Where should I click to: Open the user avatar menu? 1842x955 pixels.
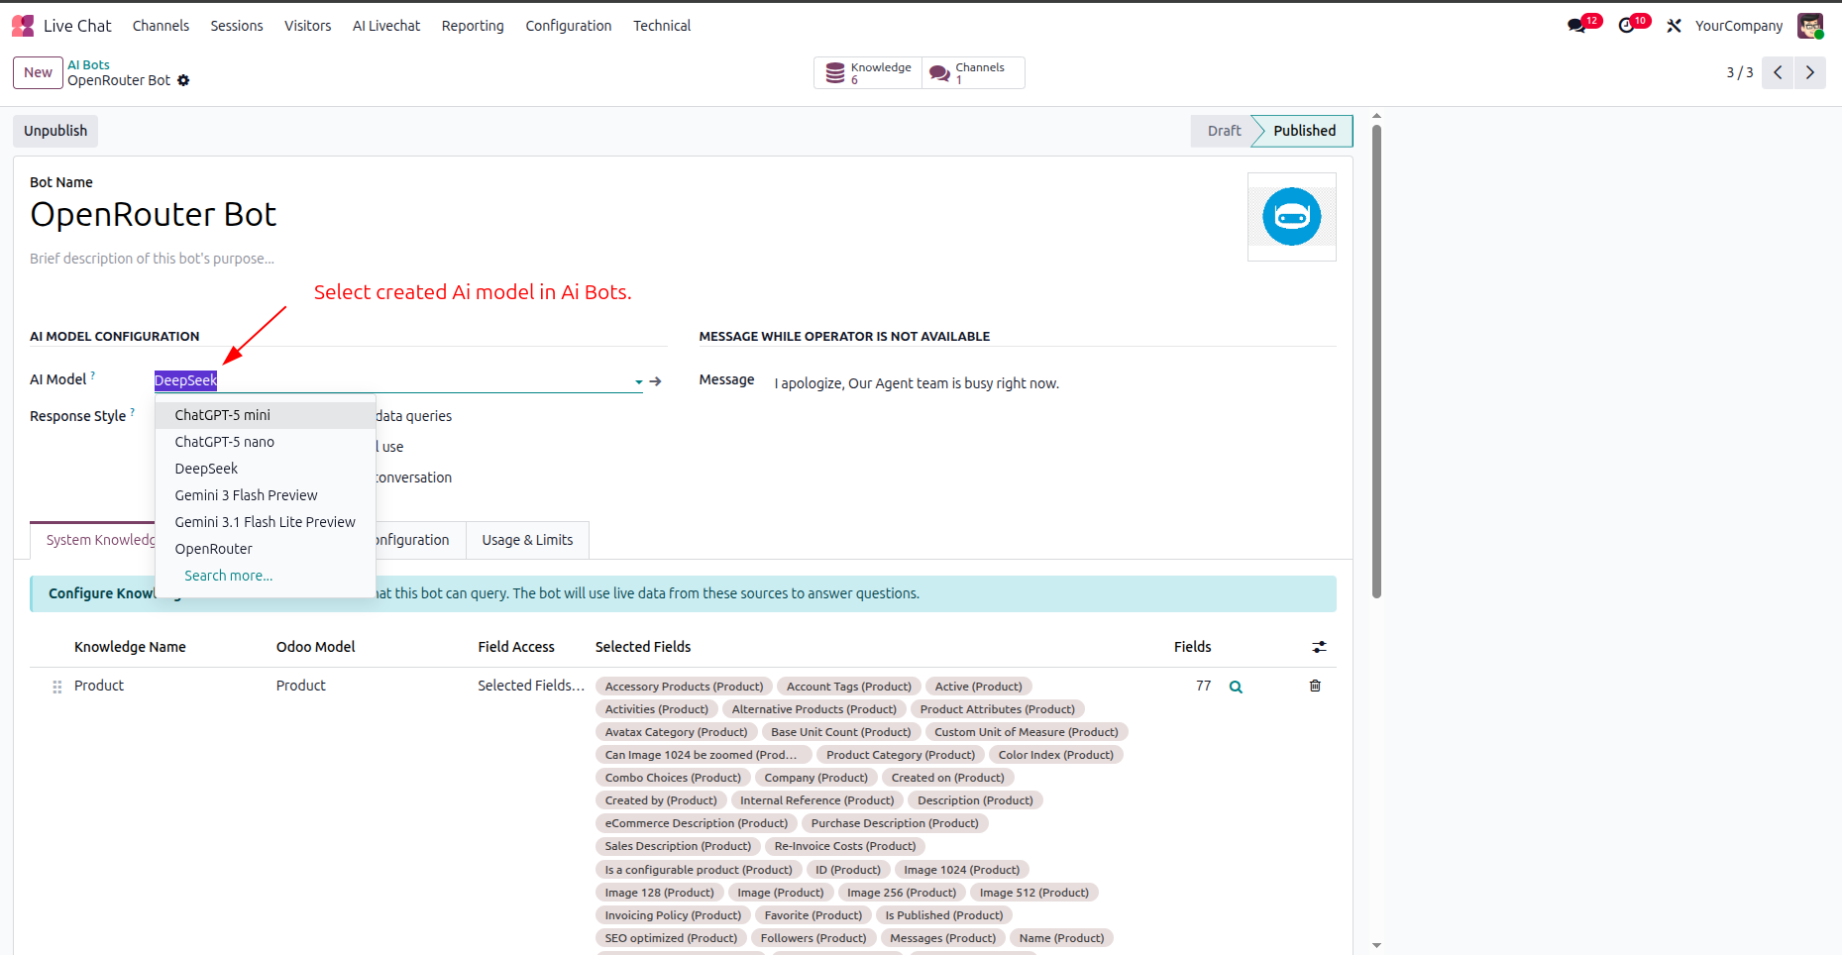(x=1810, y=26)
